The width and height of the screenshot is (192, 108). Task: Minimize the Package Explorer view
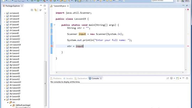click(41, 5)
